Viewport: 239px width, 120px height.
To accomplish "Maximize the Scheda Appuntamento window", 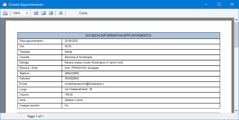I will coord(219,5).
